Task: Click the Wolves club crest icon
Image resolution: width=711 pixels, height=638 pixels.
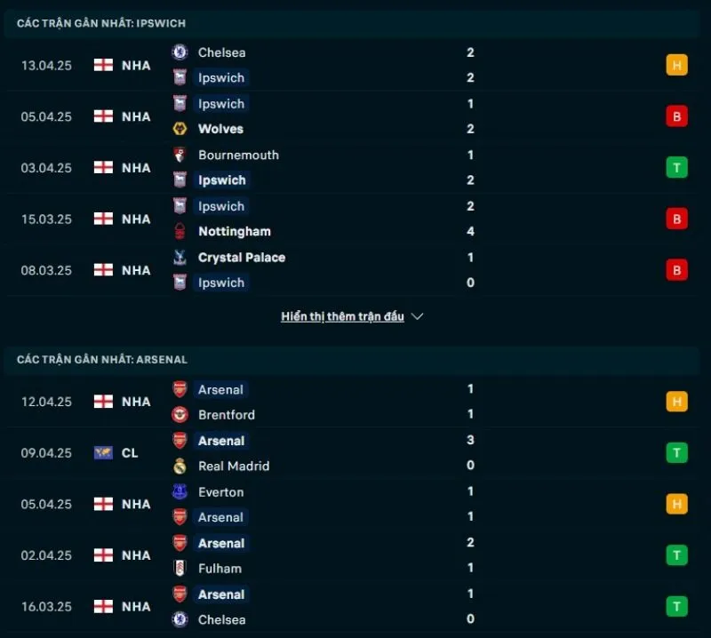Action: click(180, 129)
